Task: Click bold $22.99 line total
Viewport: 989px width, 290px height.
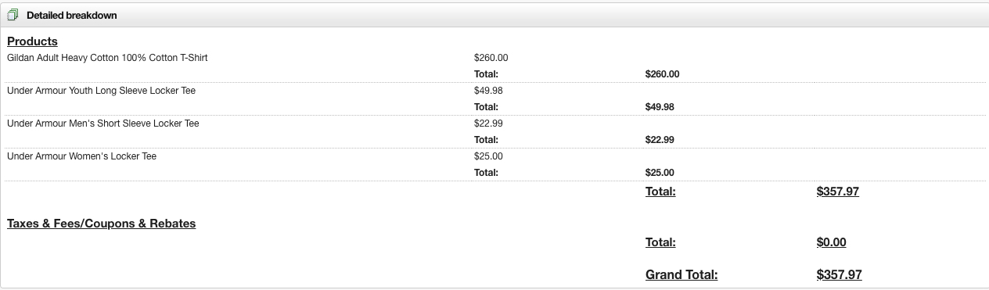Action: point(660,140)
